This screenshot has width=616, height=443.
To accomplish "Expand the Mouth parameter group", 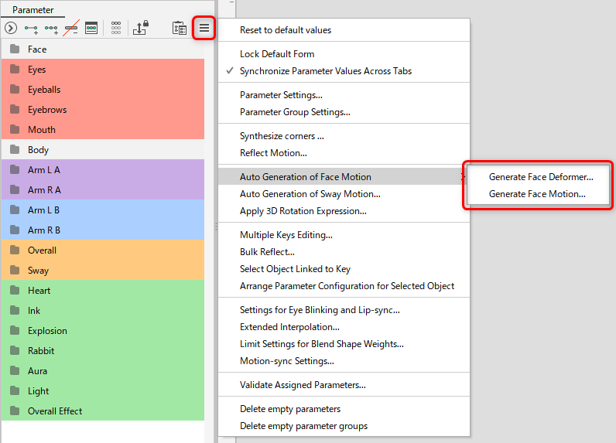I will [103, 129].
